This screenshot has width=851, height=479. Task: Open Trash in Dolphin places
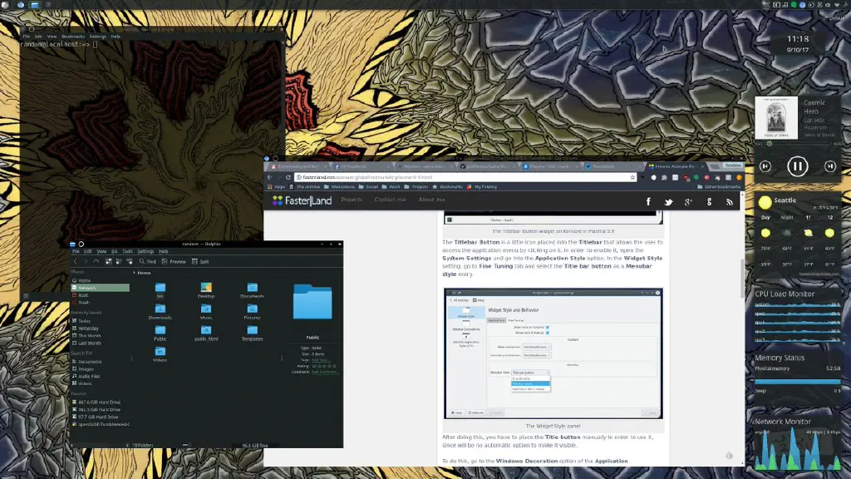(101, 302)
